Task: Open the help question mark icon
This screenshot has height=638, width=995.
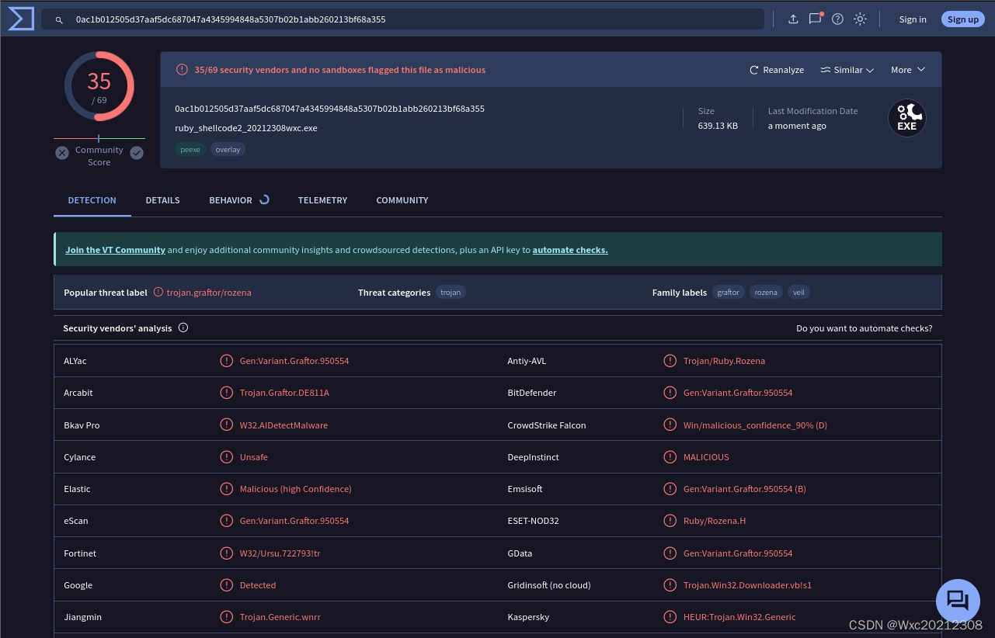Action: point(837,19)
